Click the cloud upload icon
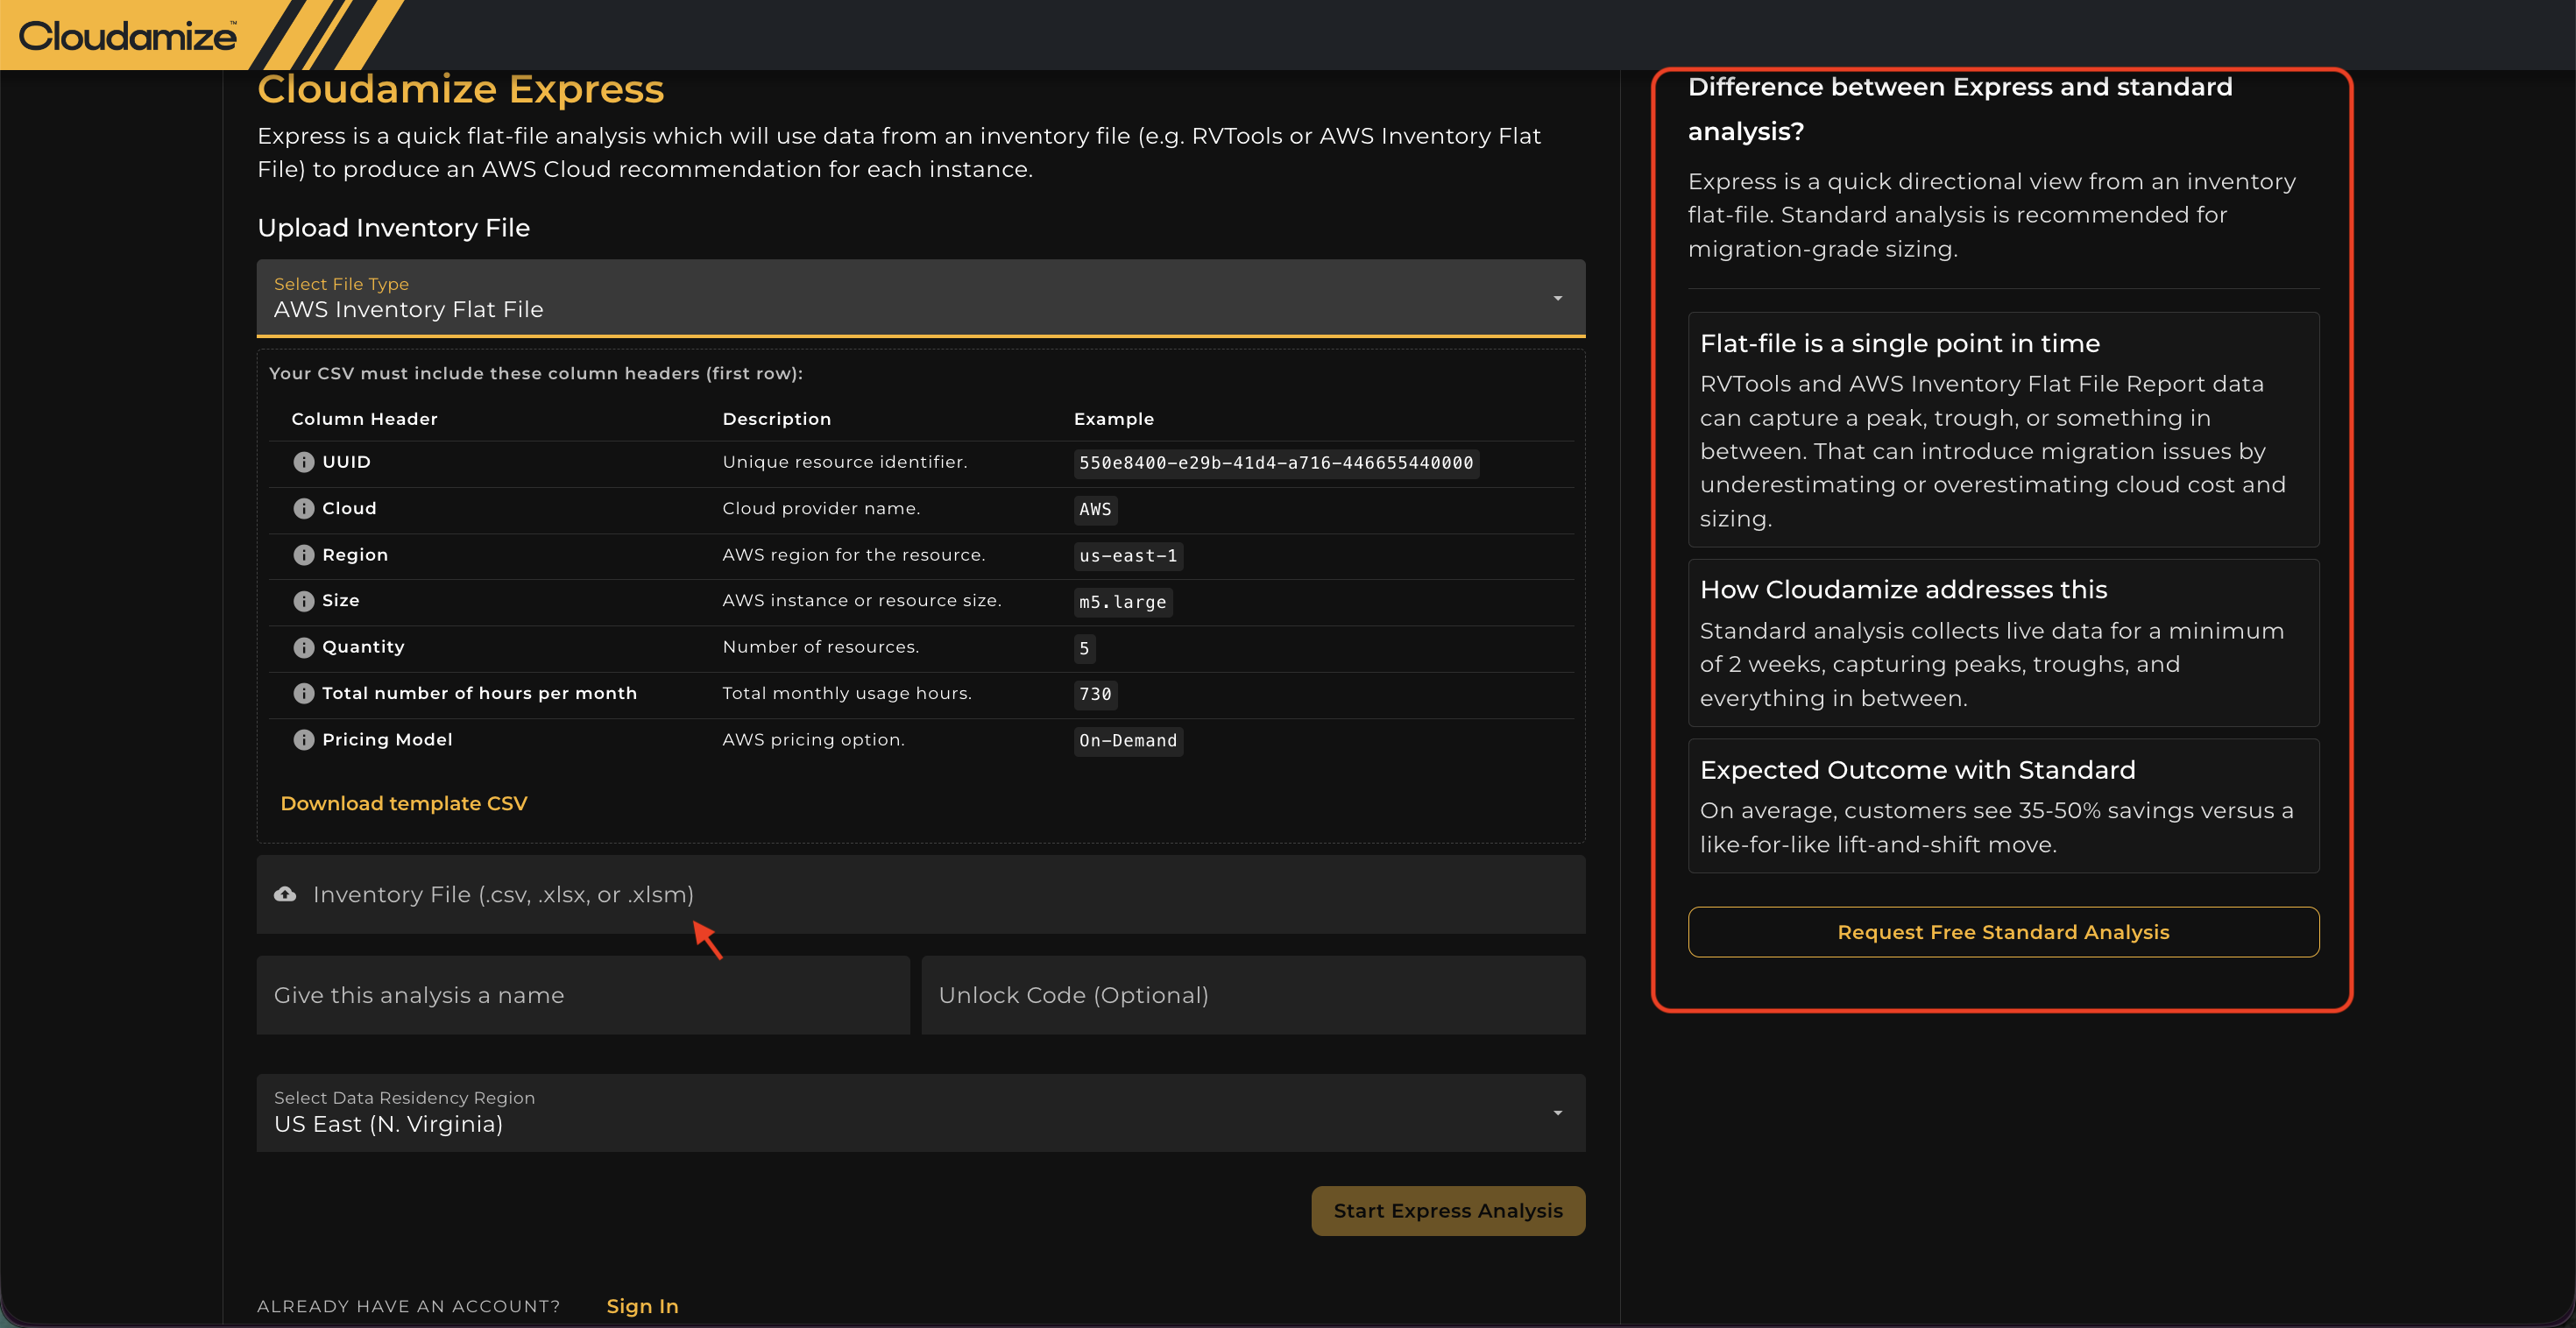2576x1328 pixels. point(285,894)
